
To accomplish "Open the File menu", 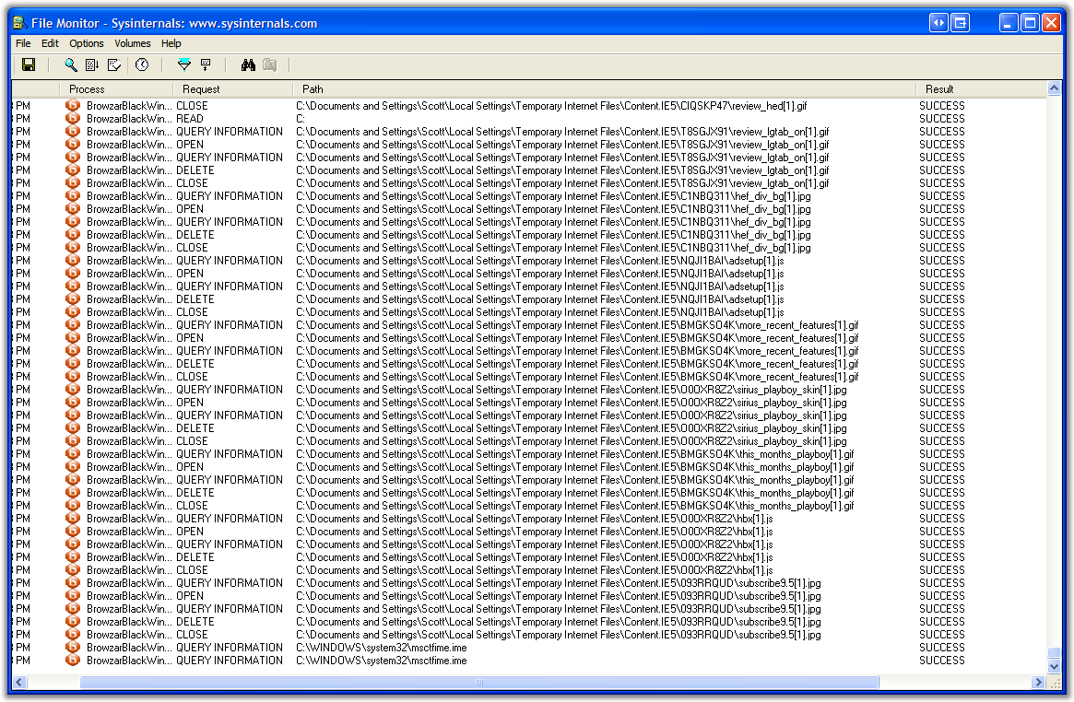I will coord(23,43).
